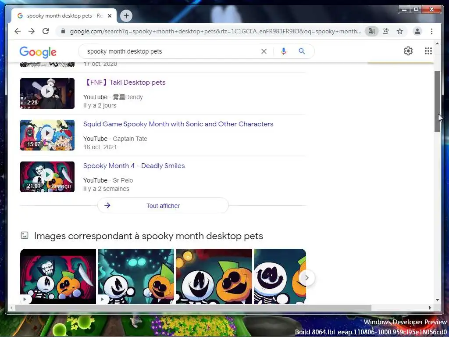The width and height of the screenshot is (449, 337).
Task: Click the horizontal scroll right arrow
Action: tap(430, 308)
